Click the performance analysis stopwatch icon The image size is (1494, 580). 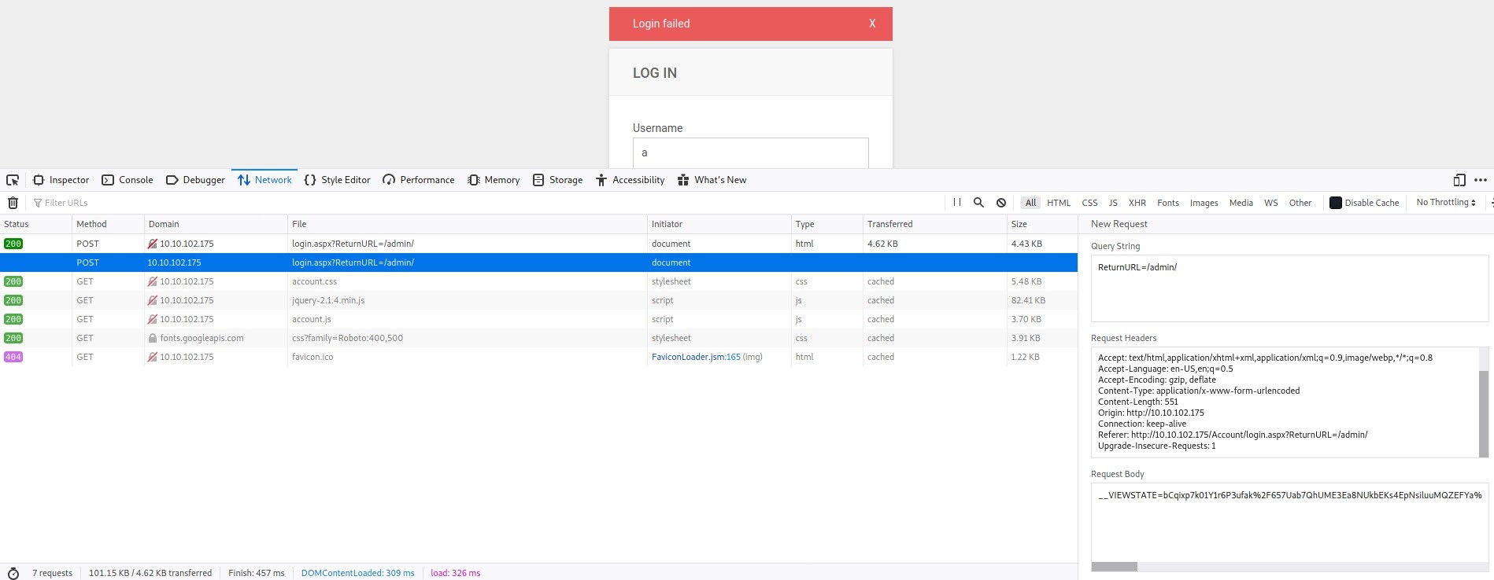pyautogui.click(x=13, y=573)
